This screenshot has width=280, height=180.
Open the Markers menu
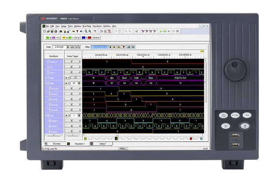pyautogui.click(x=77, y=26)
